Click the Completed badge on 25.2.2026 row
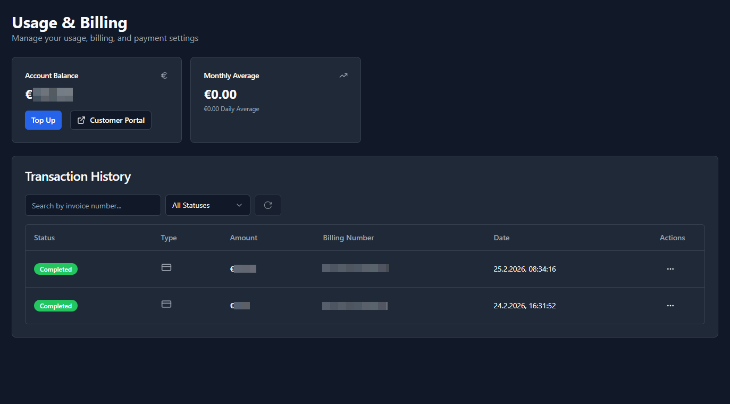Screen dimensions: 730x404 56,269
